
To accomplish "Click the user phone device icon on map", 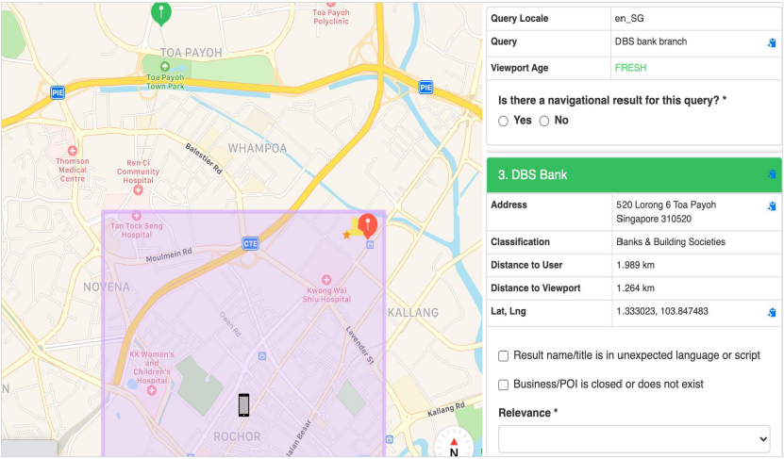I will click(x=243, y=404).
